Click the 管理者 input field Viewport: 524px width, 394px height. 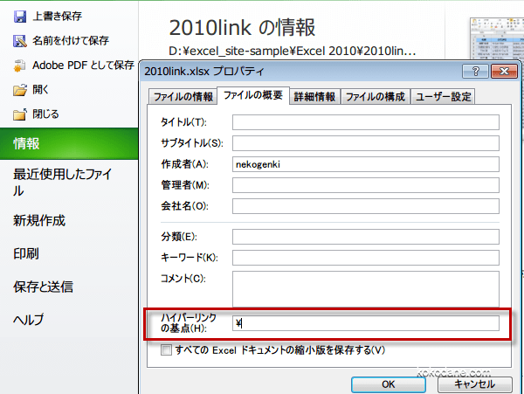pyautogui.click(x=366, y=185)
